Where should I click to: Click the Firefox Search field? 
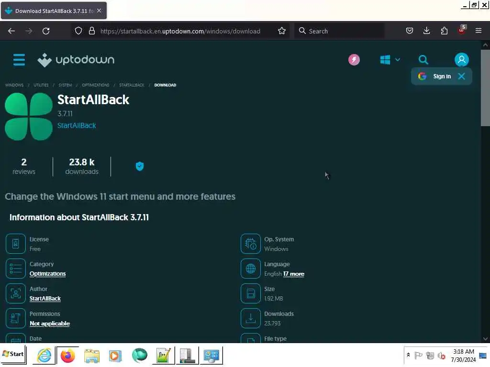click(x=339, y=31)
